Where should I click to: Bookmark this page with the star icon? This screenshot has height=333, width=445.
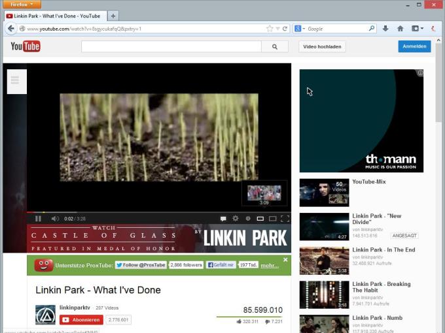270,28
